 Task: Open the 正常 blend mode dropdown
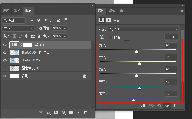point(18,28)
